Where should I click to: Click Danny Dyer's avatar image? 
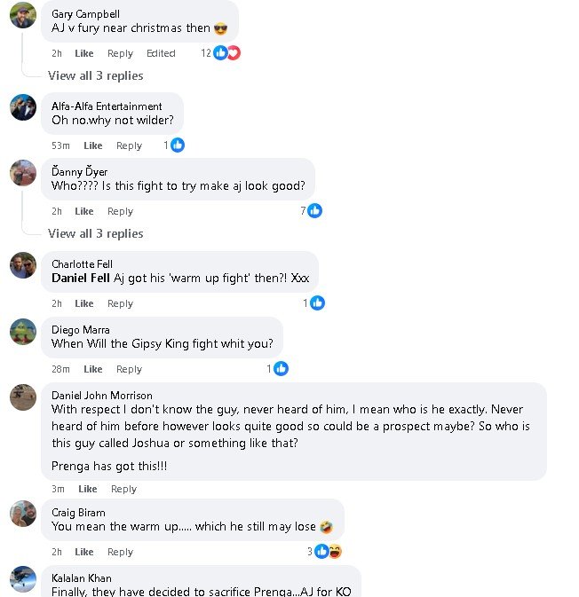click(23, 172)
